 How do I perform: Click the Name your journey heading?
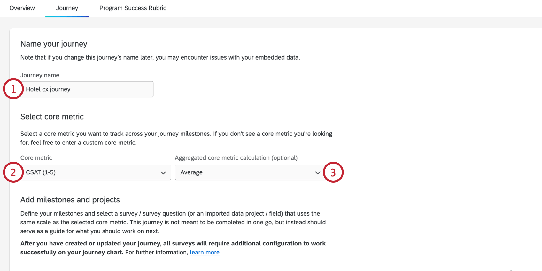coord(54,44)
